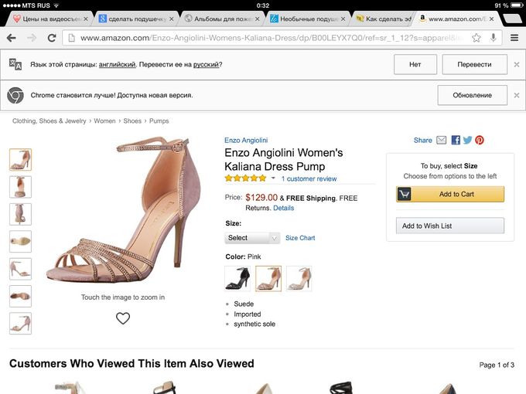The height and width of the screenshot is (394, 526).
Task: Share product on Pinterest
Action: (480, 140)
